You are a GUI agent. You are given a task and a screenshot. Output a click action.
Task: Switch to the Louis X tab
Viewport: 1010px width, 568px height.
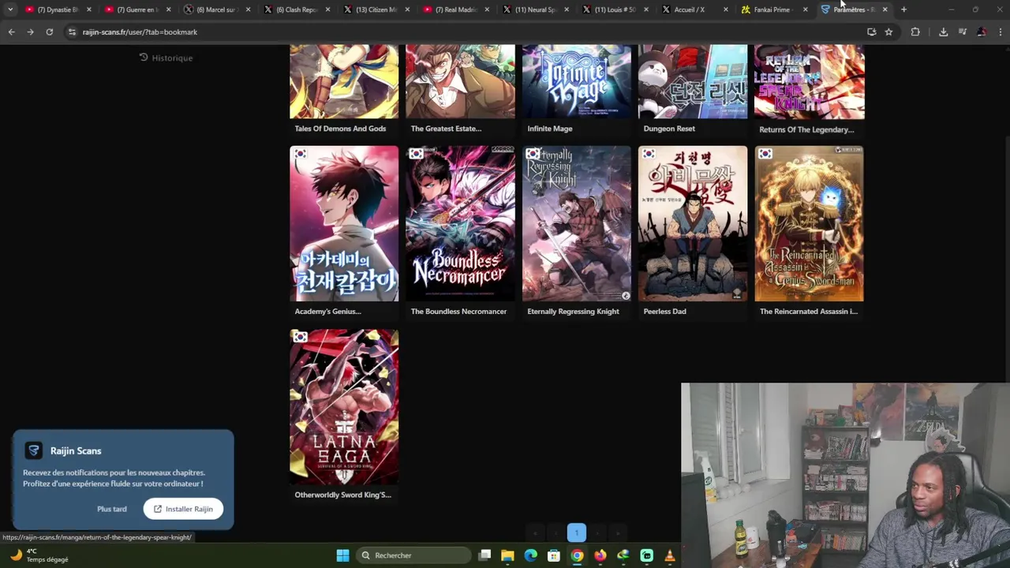click(x=615, y=9)
